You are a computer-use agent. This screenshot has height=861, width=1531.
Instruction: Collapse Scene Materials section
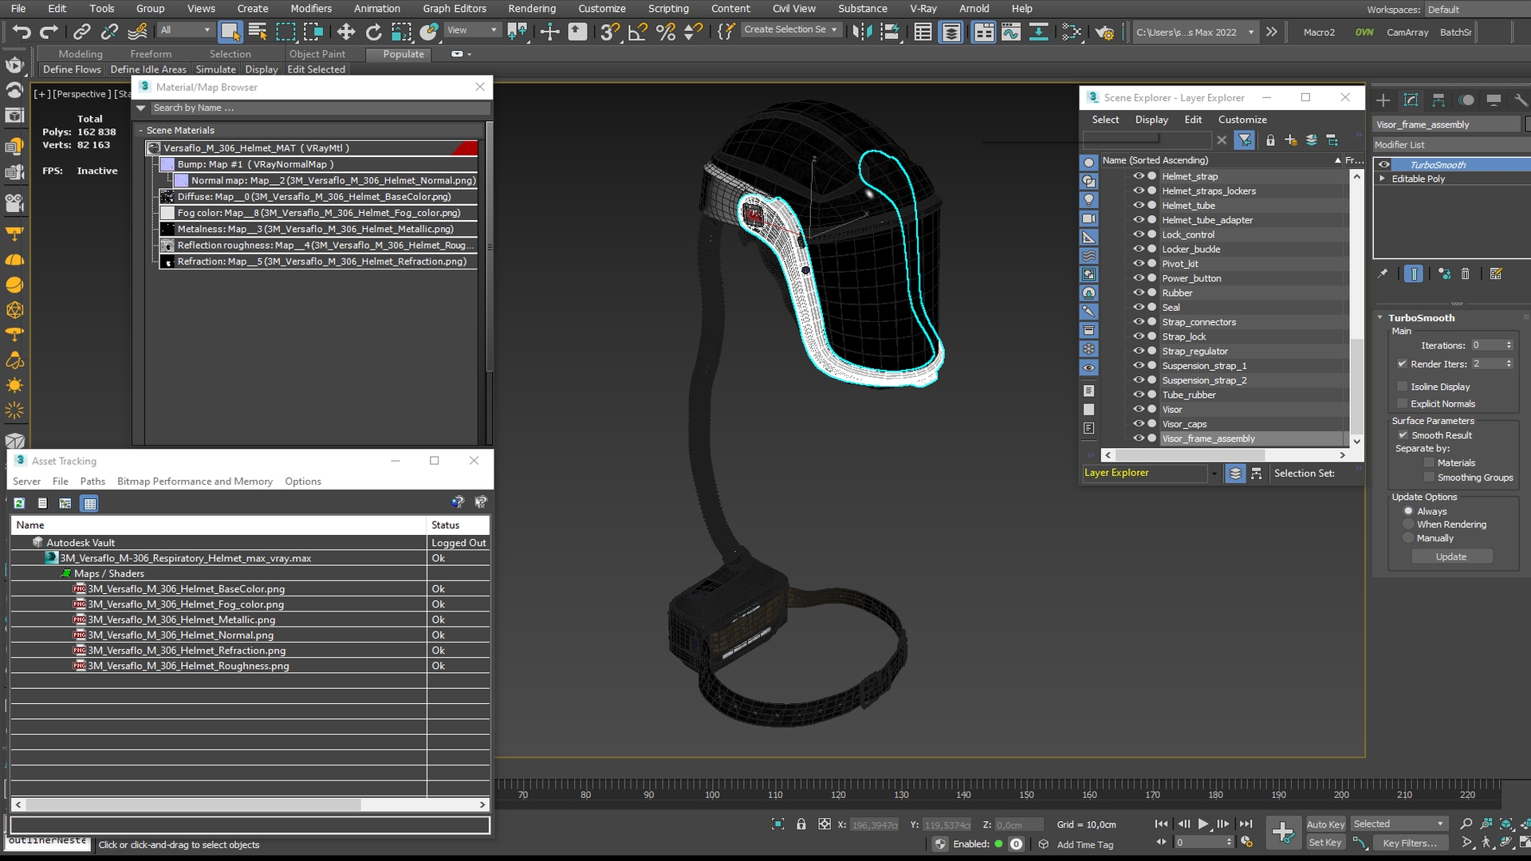coord(140,130)
